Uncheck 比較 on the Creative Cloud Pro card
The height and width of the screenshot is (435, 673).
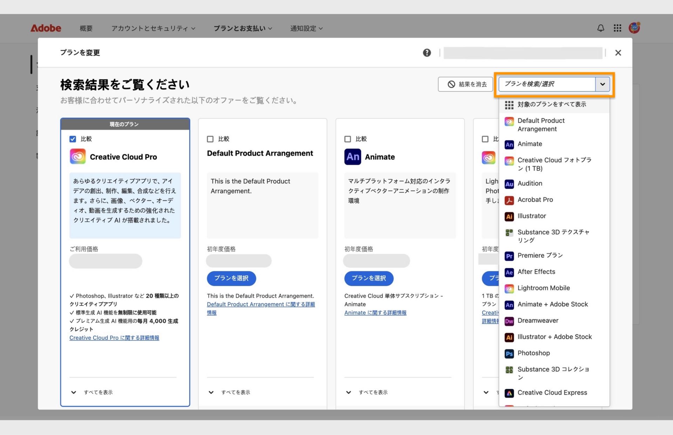pos(73,139)
